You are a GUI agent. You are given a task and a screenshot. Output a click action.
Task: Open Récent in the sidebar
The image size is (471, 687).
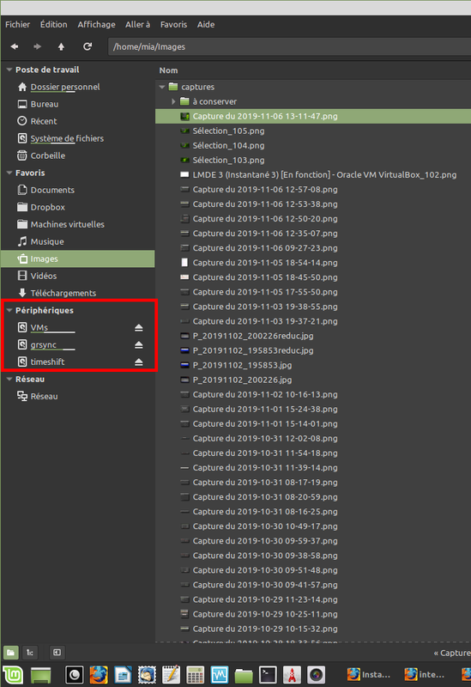click(44, 121)
